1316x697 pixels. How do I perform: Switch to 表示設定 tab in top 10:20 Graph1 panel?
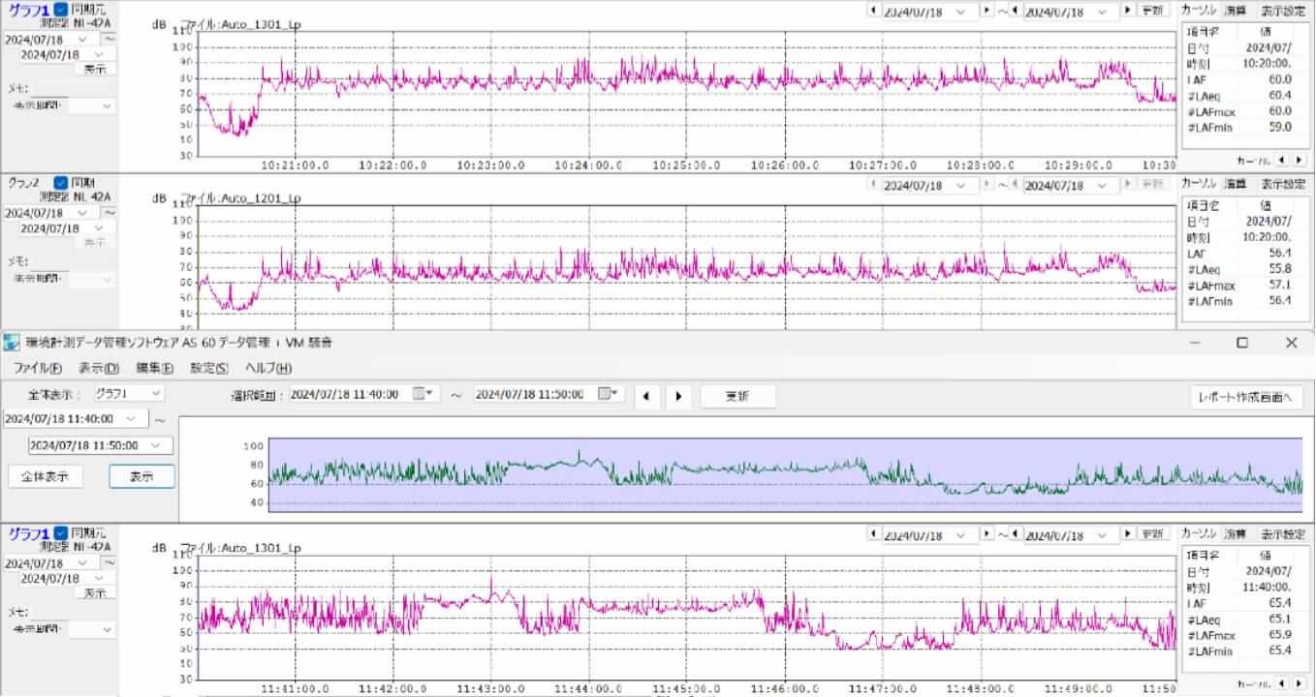tap(1282, 10)
